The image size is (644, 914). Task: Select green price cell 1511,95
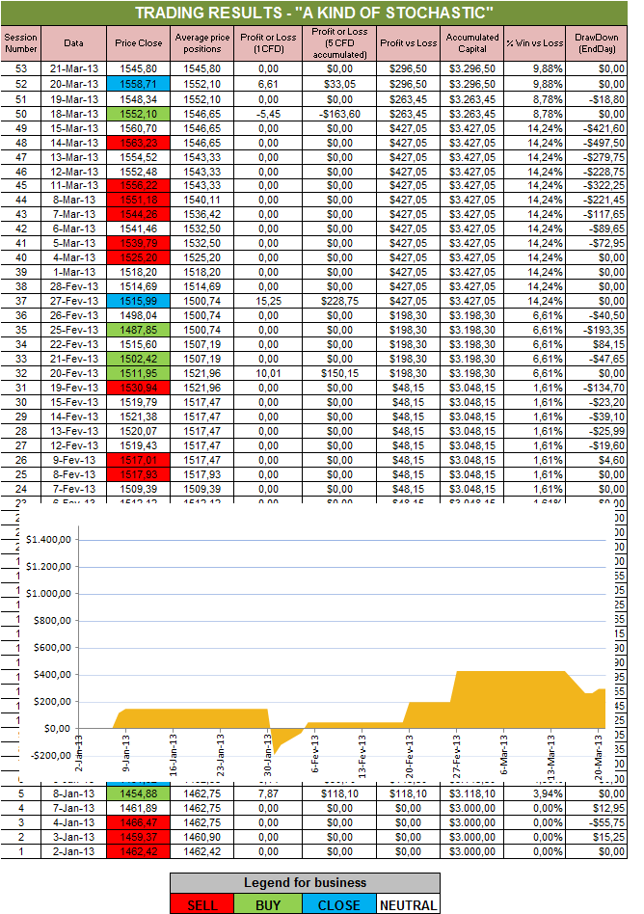(x=138, y=373)
